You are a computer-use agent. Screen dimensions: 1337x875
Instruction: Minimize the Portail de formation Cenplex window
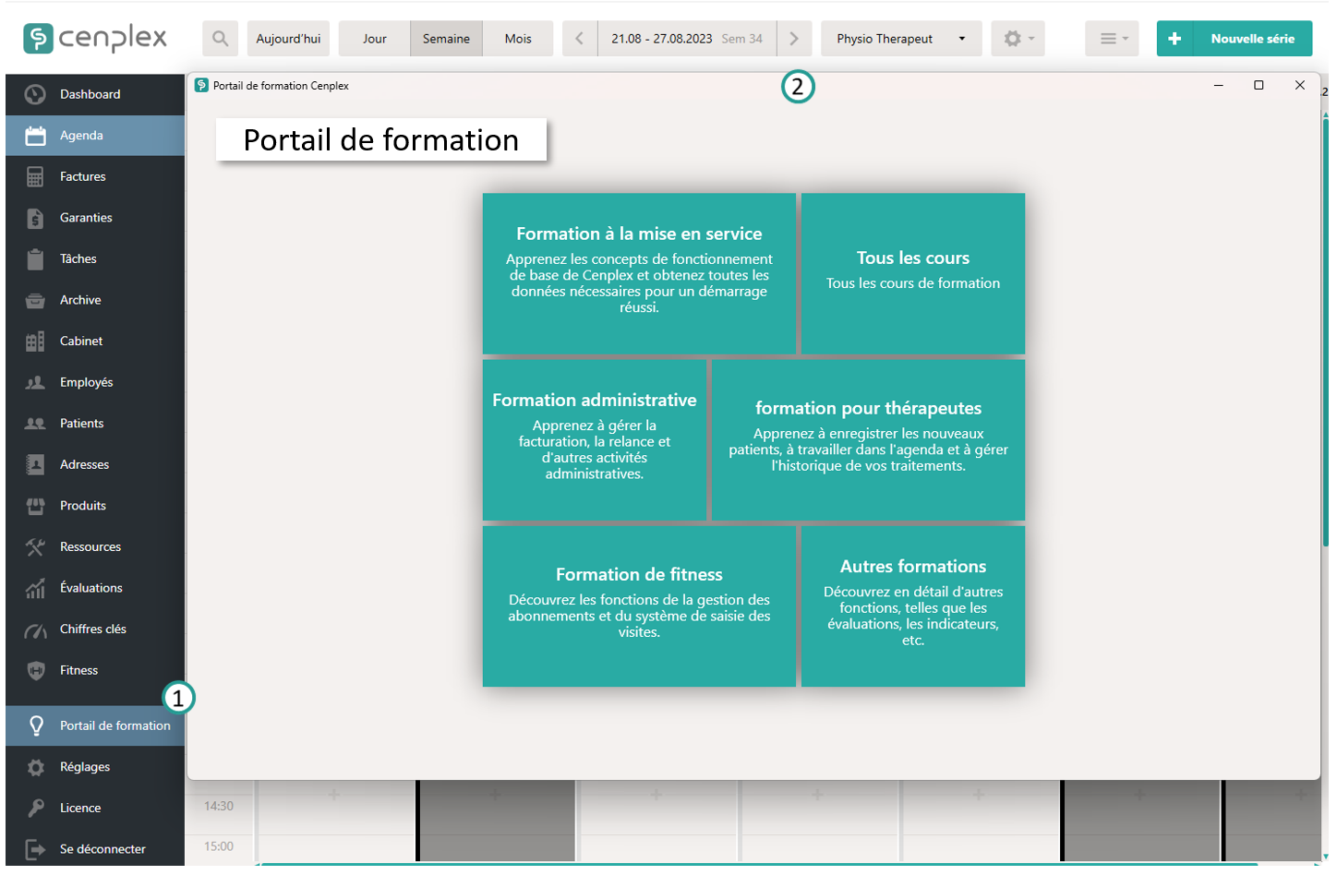tap(1219, 85)
